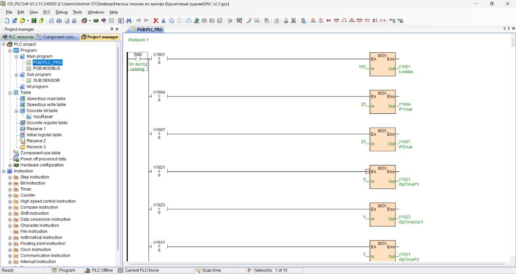
Task: Click the New project toolbar icon
Action: pyautogui.click(x=7, y=21)
